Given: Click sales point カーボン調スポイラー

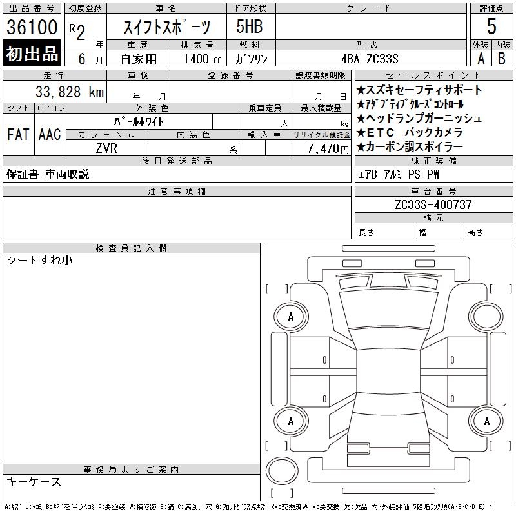Looking at the screenshot, I should click(410, 146).
